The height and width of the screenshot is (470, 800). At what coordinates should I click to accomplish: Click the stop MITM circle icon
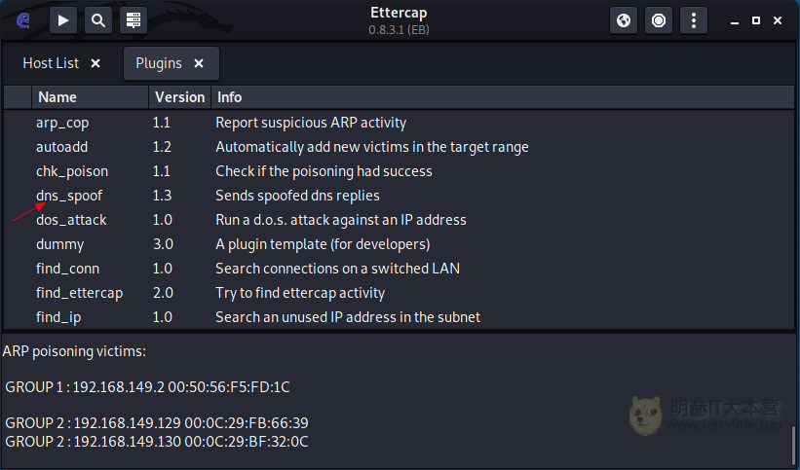point(659,20)
